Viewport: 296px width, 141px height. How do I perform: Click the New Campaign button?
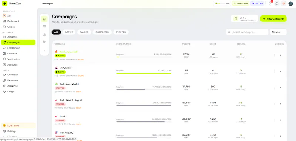273,18
